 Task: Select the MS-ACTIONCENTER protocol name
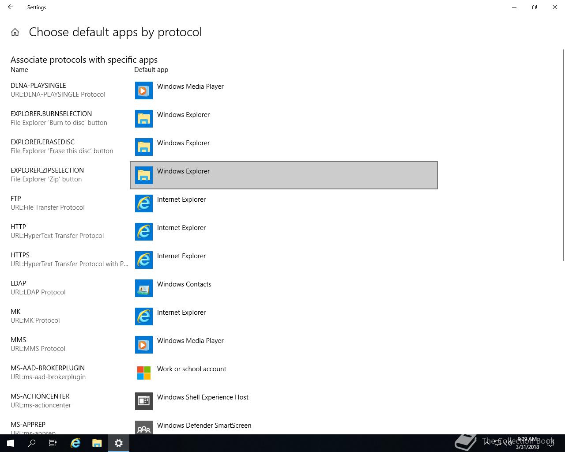(x=40, y=396)
